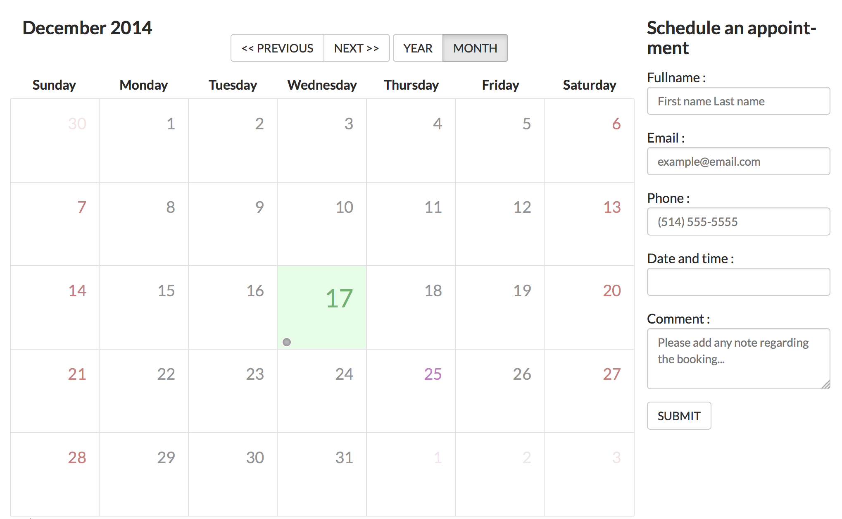Image resolution: width=842 pixels, height=519 pixels.
Task: Click the Phone number field
Action: [738, 221]
